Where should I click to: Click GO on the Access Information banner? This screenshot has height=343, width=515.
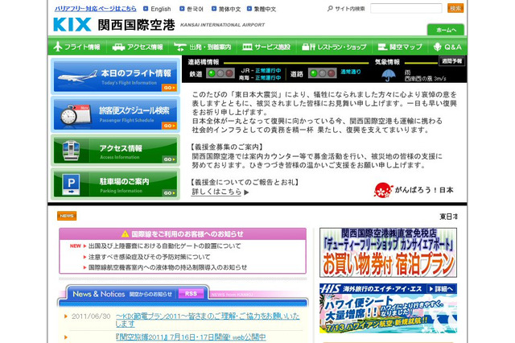point(169,159)
